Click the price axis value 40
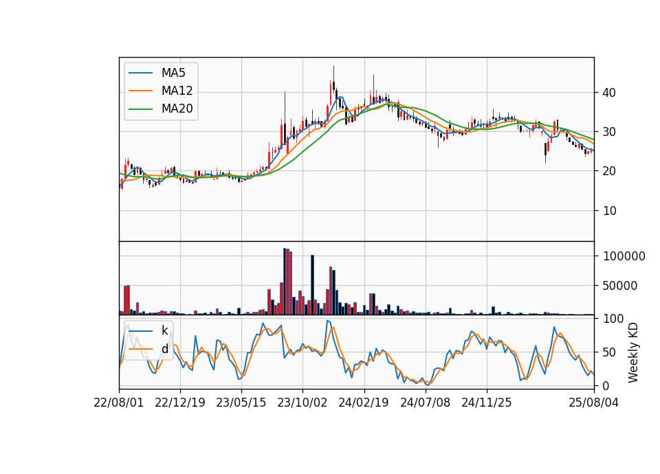The image size is (660, 474). click(609, 93)
